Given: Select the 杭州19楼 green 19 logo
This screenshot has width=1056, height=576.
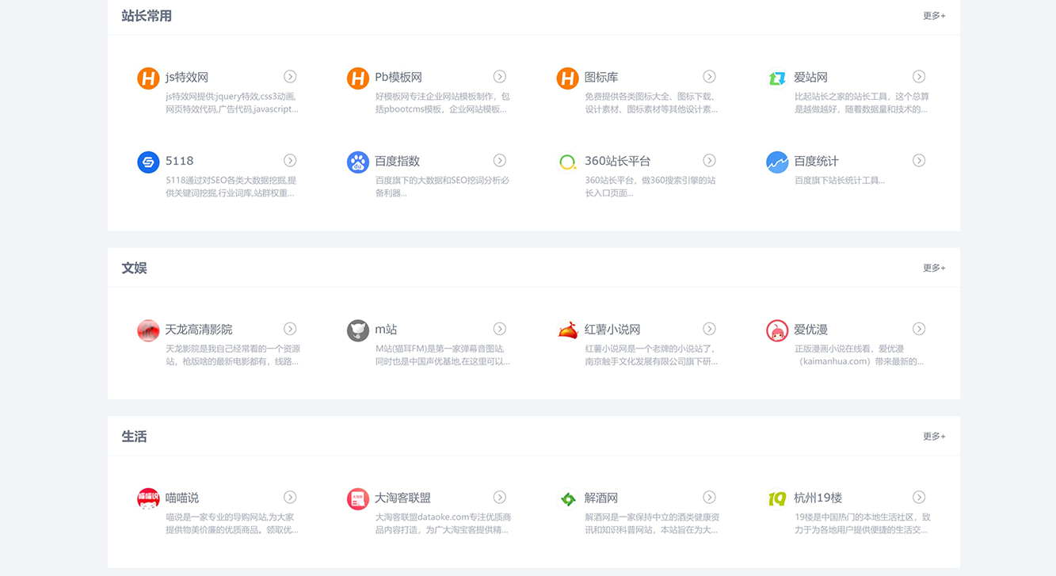Looking at the screenshot, I should pyautogui.click(x=777, y=498).
